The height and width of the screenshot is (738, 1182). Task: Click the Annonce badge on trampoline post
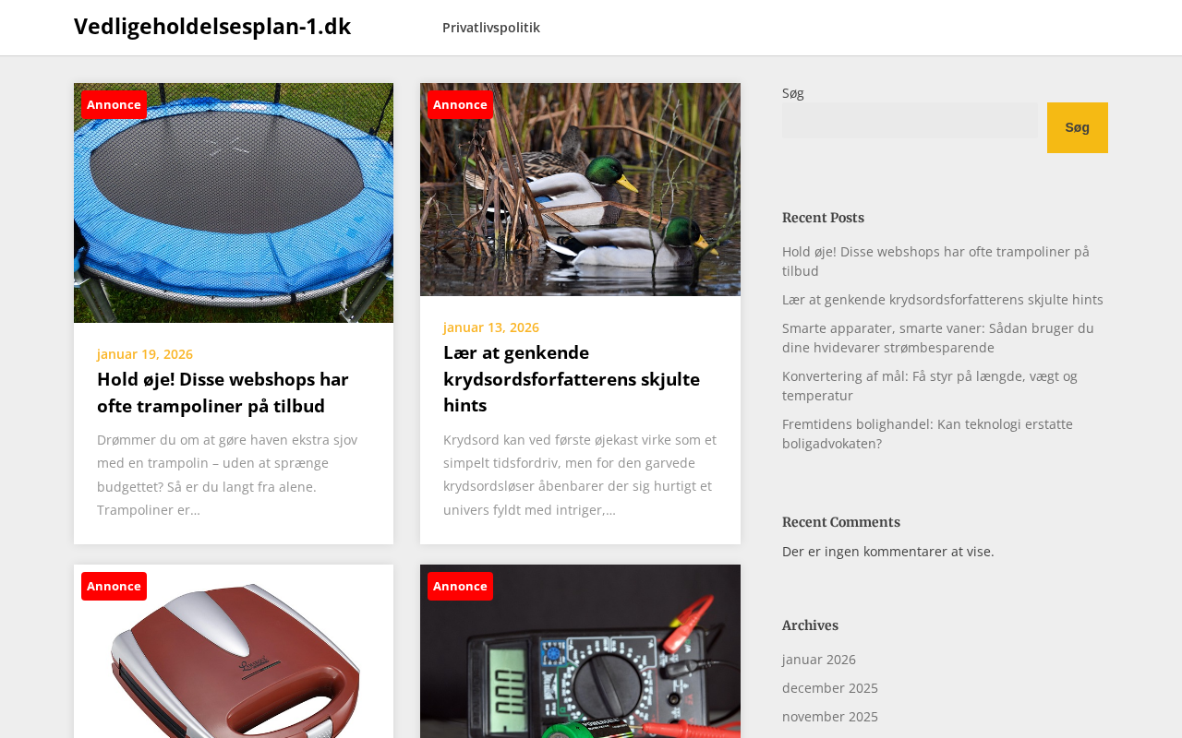(114, 104)
